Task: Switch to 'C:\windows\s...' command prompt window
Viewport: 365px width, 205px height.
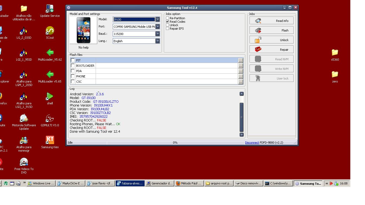Action: click(x=278, y=183)
